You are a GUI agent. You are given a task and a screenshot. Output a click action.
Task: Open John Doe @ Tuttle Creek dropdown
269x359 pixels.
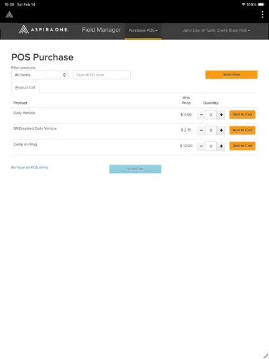tap(216, 31)
